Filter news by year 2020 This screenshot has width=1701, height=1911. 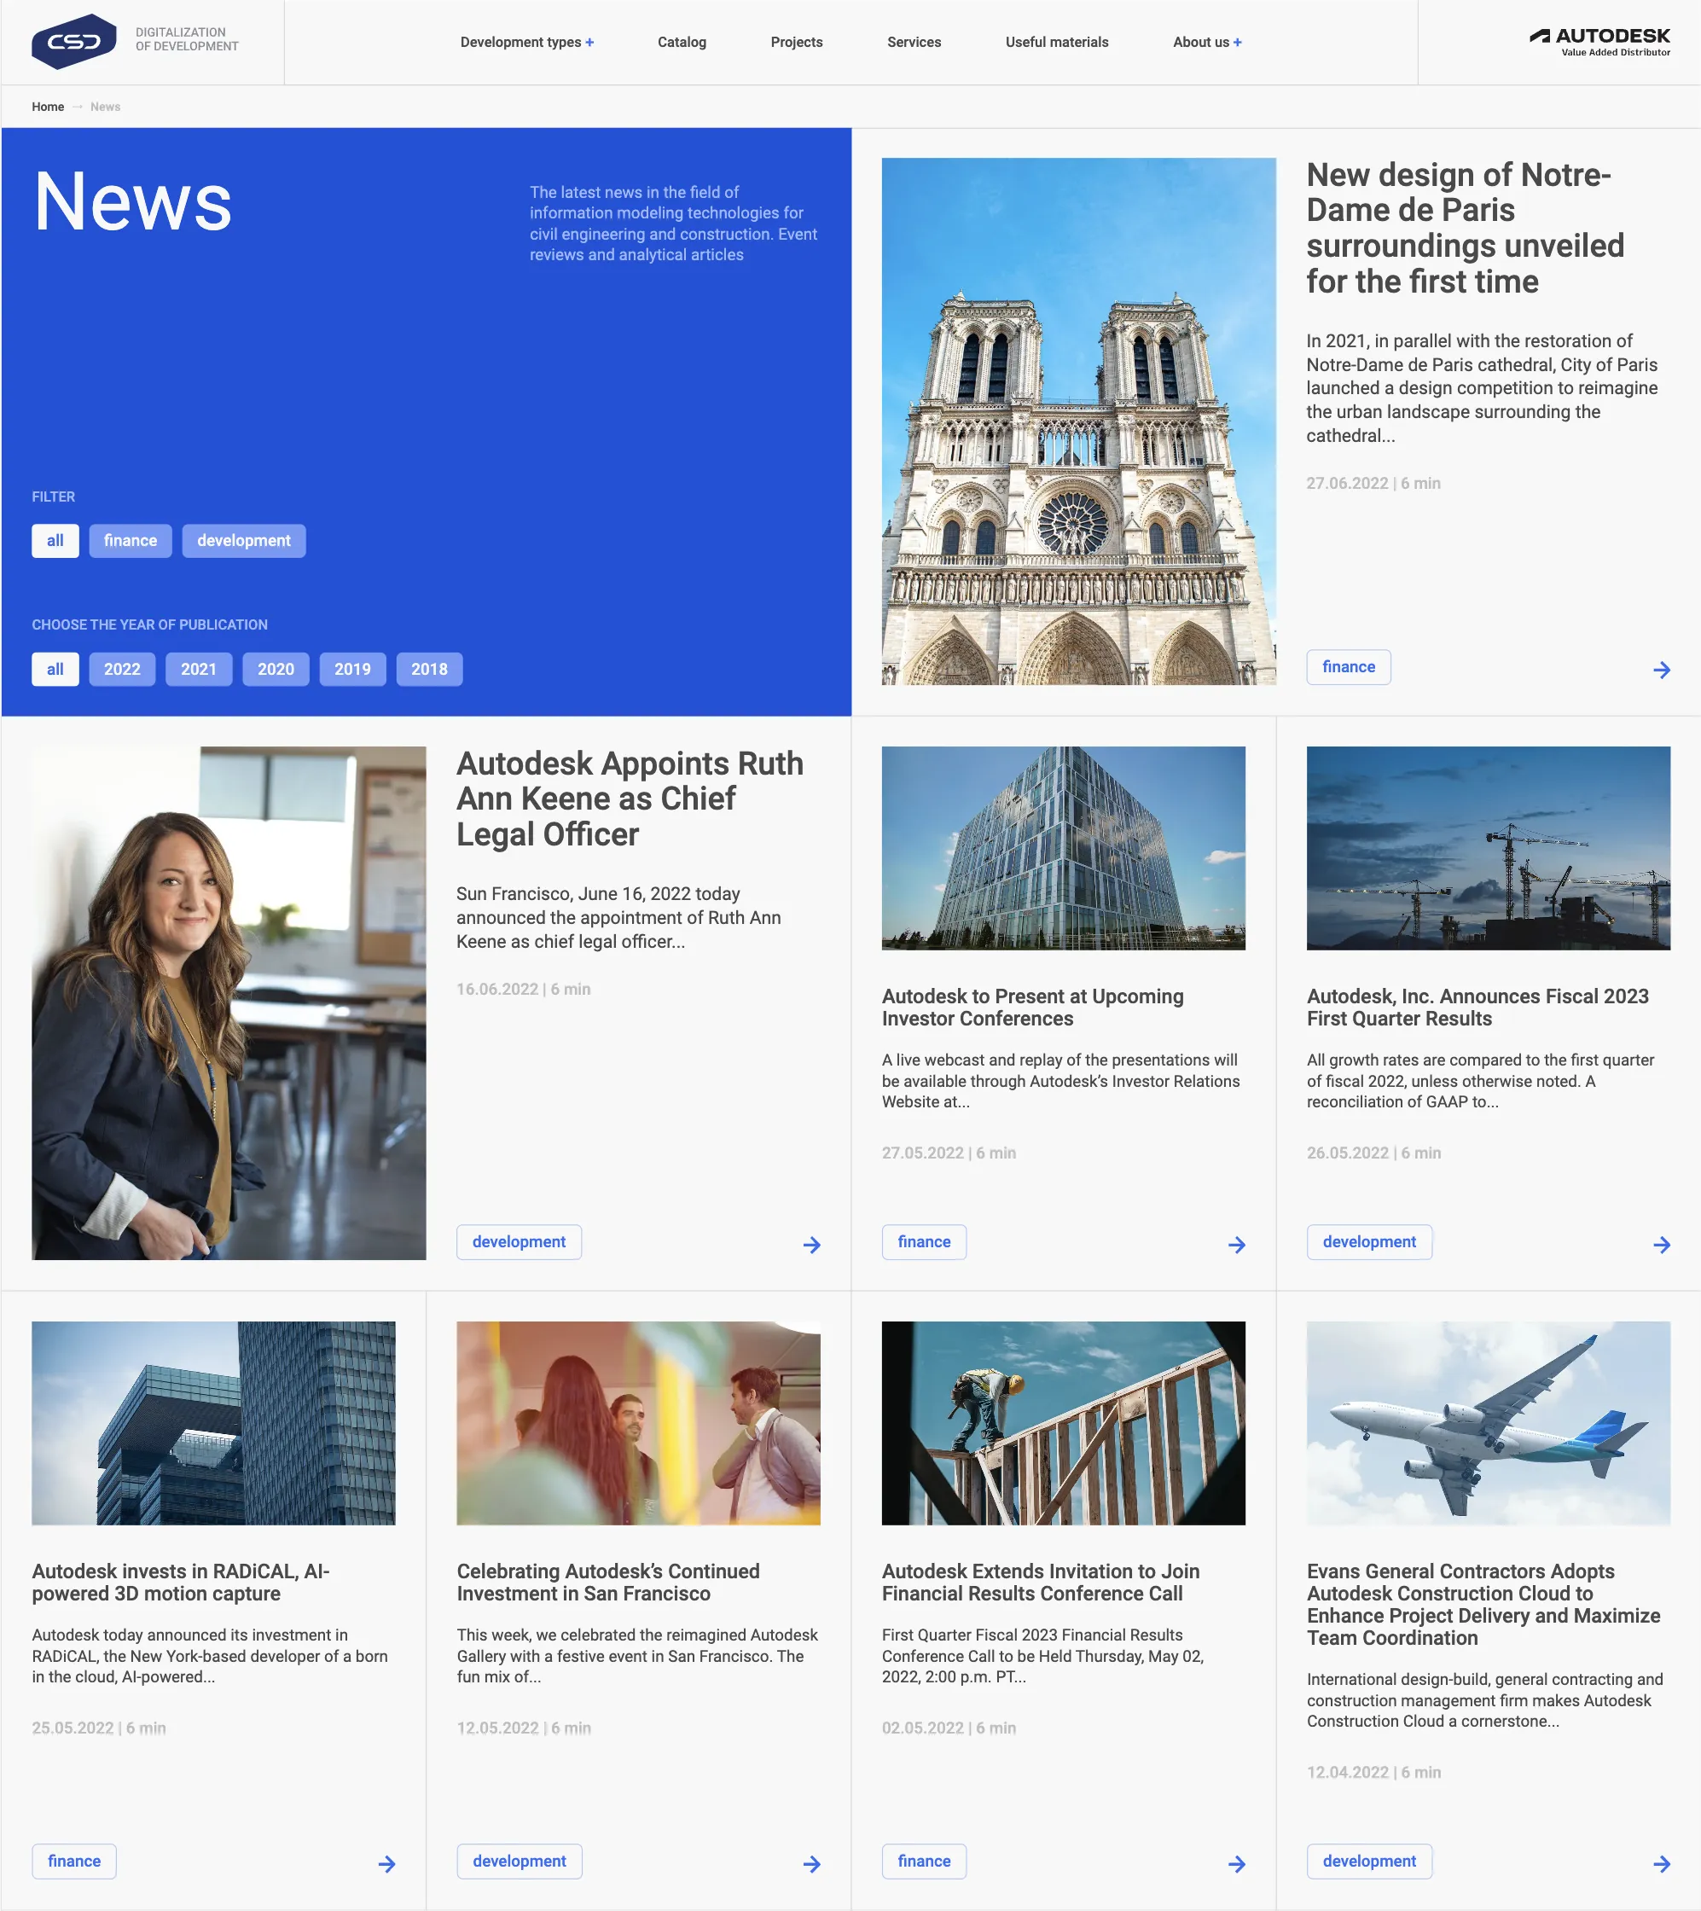point(276,670)
